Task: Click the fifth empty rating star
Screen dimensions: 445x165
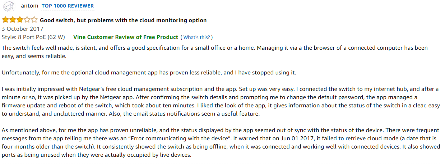Action: [x=33, y=20]
